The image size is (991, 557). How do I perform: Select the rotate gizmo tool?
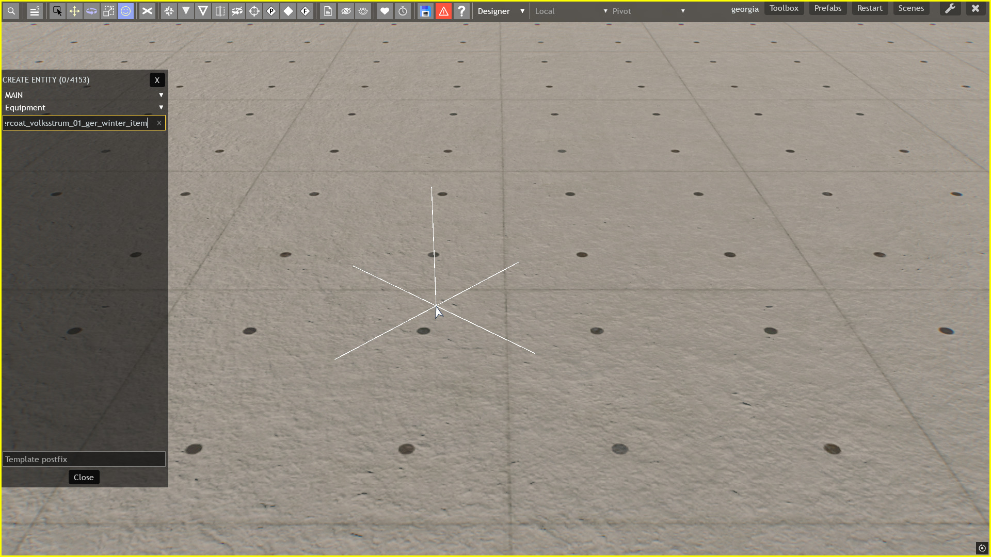click(91, 11)
